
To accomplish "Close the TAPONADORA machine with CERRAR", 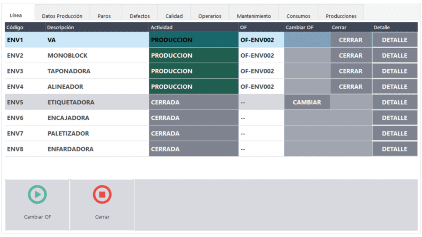I will tap(351, 71).
